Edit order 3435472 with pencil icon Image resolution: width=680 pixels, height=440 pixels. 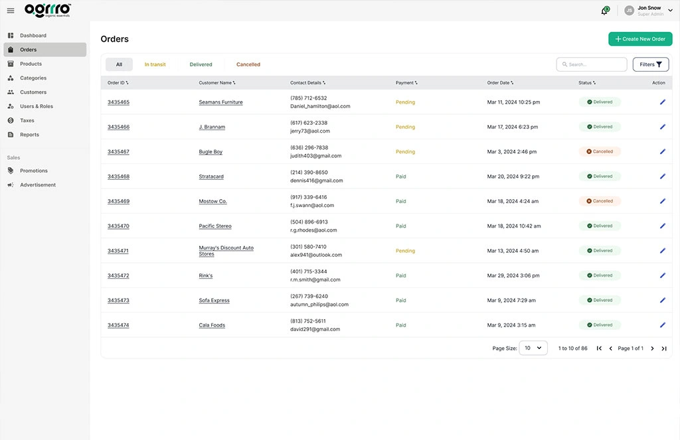pos(662,275)
